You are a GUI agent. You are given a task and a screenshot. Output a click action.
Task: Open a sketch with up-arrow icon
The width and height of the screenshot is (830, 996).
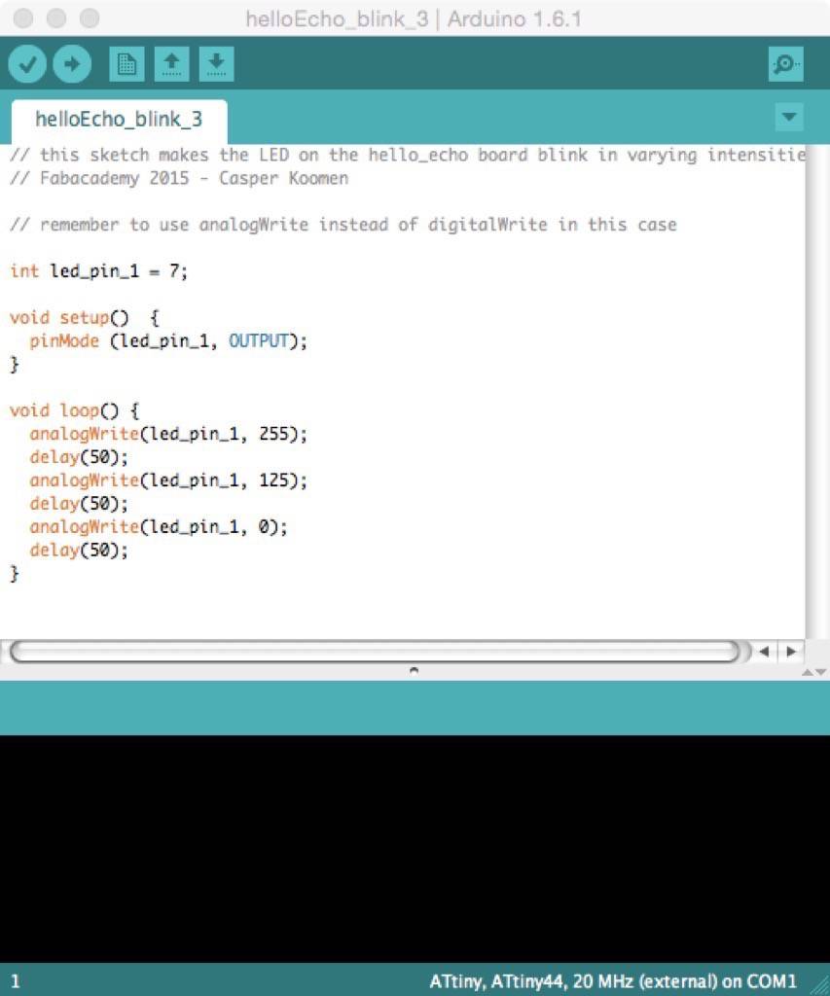[x=171, y=63]
